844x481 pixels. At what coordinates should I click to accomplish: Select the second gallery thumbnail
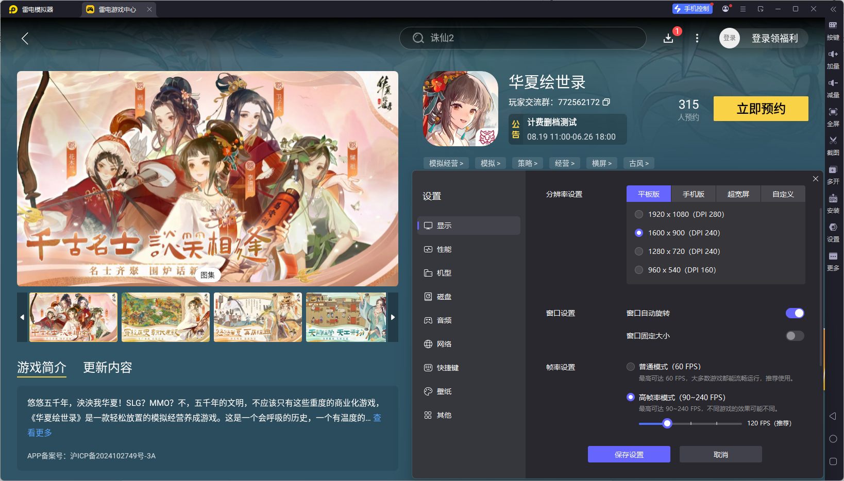pyautogui.click(x=165, y=317)
